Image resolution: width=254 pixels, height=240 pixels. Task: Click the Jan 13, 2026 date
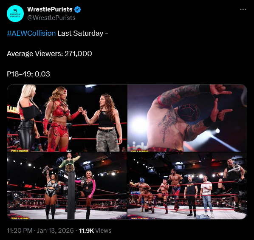coord(55,231)
